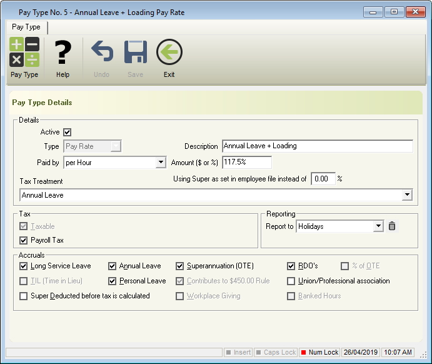
Task: Click the trash can icon beside Report to
Action: point(392,226)
